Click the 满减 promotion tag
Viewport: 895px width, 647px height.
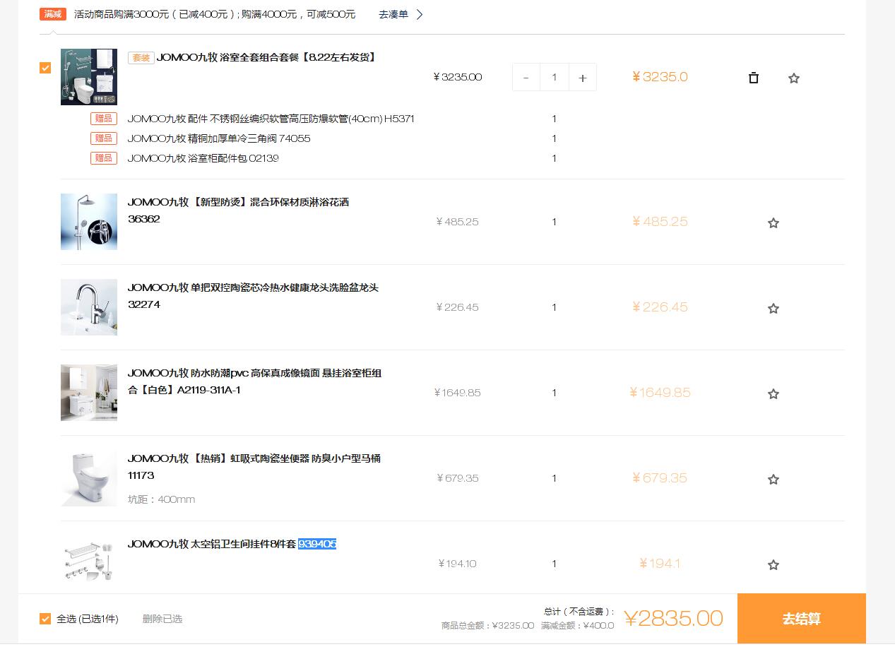pyautogui.click(x=53, y=14)
